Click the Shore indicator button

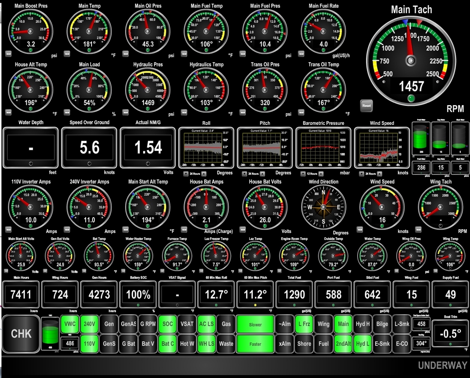[304, 344]
